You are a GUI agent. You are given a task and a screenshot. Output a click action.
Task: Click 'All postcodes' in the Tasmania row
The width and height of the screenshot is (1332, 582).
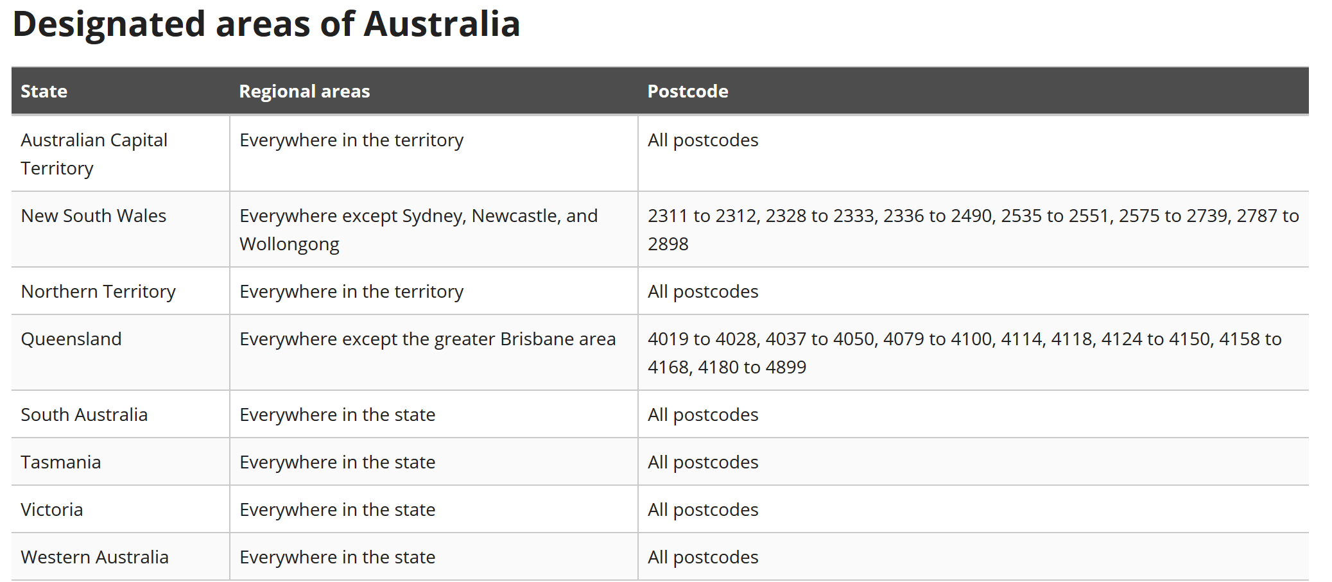point(703,462)
